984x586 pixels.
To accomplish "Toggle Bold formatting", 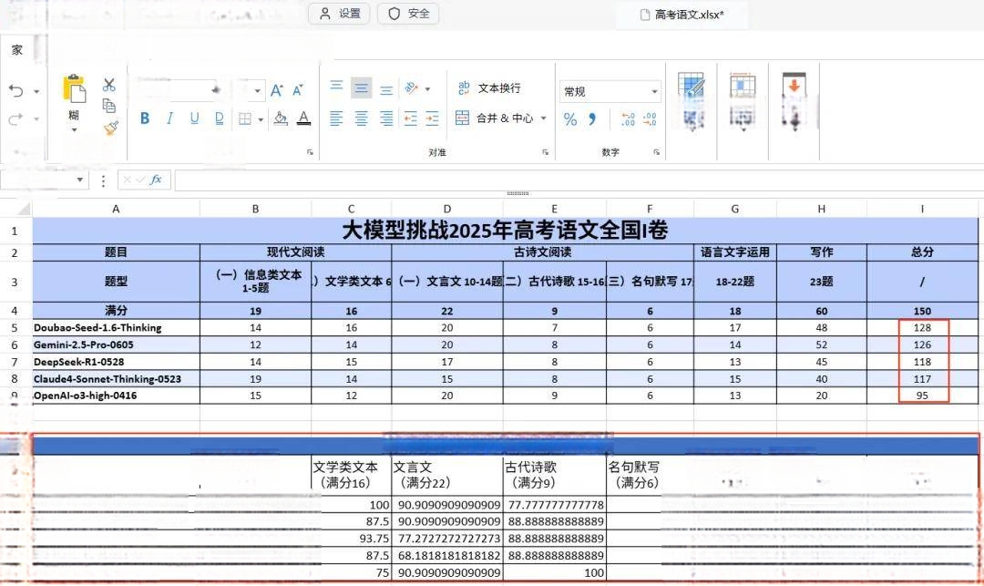I will coord(145,118).
